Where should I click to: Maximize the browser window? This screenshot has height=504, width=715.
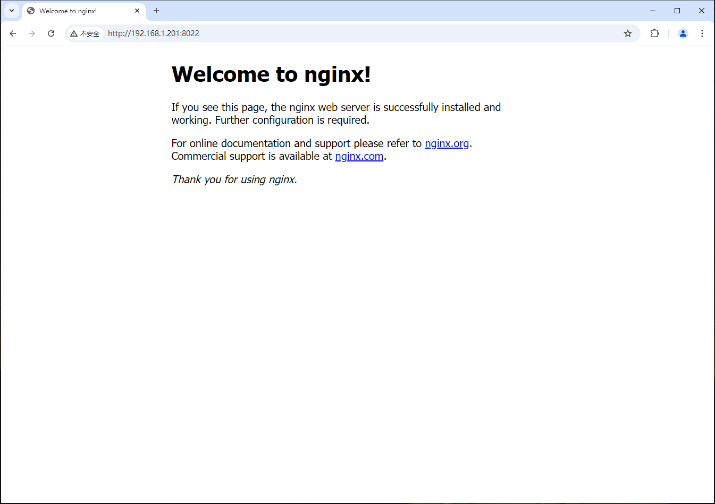(677, 11)
